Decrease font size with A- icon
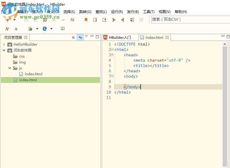Screen dimensions: 230x168 pos(16,29)
